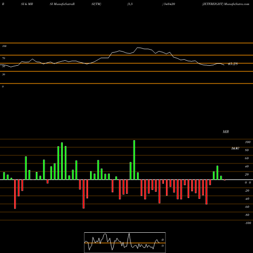Click the mini oscillator thumbnail chart
The image size is (253, 253).
[125, 242]
